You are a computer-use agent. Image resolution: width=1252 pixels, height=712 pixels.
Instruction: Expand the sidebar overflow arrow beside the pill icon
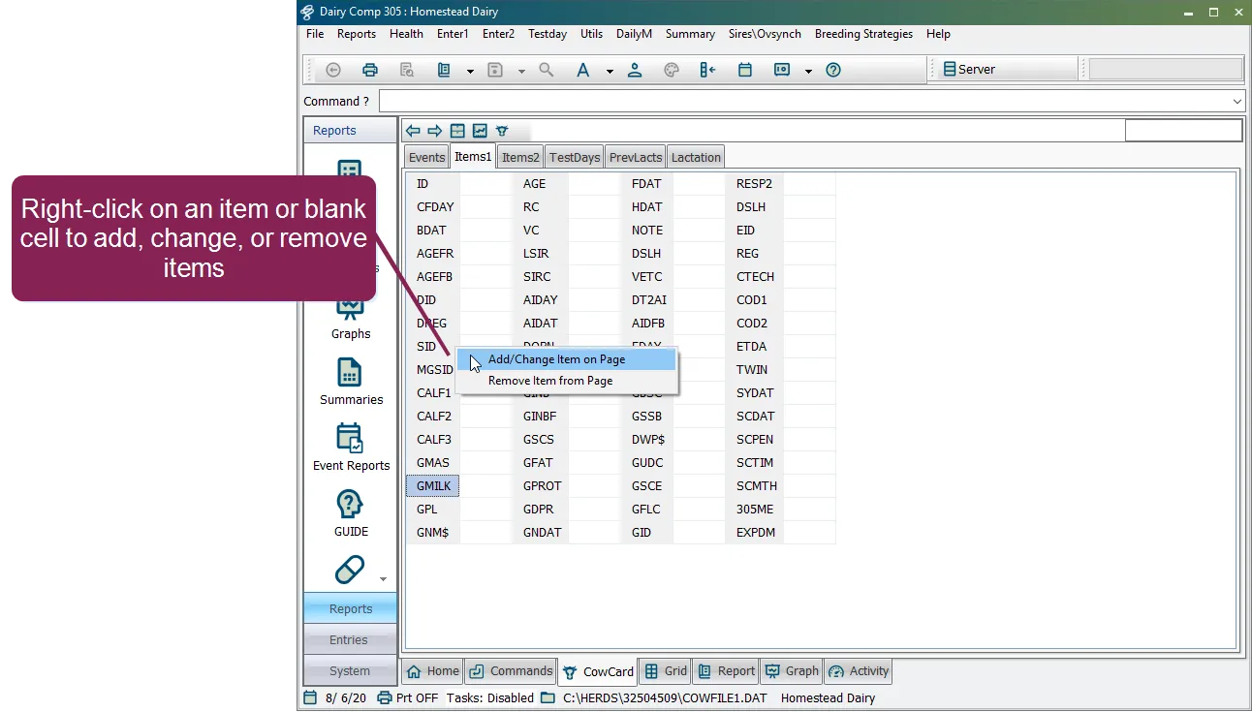383,579
